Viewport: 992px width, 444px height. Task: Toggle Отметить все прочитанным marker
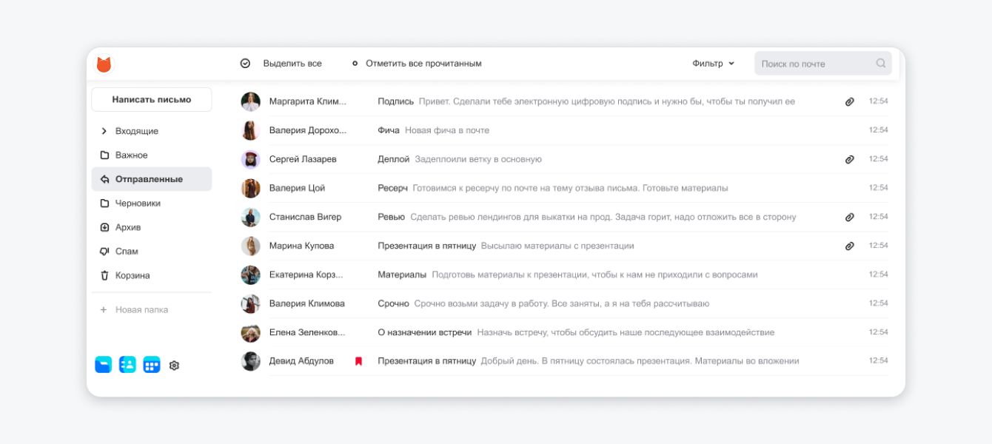(355, 64)
